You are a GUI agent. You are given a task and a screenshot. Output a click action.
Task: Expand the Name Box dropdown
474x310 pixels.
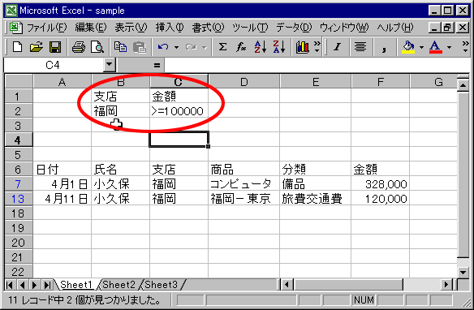coord(109,65)
